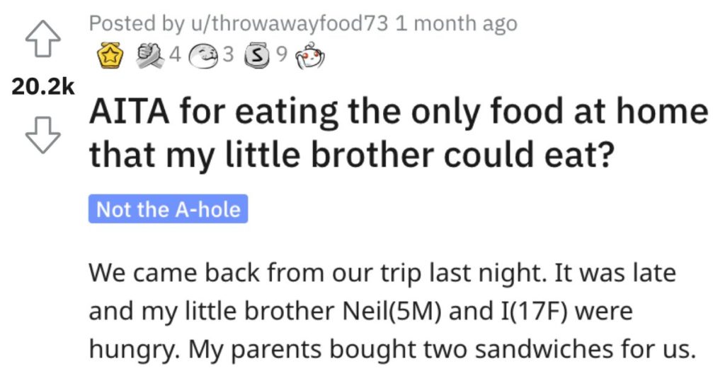Open u/throwawayfood73 user profile
Screen dimensions: 725x378
point(289,23)
